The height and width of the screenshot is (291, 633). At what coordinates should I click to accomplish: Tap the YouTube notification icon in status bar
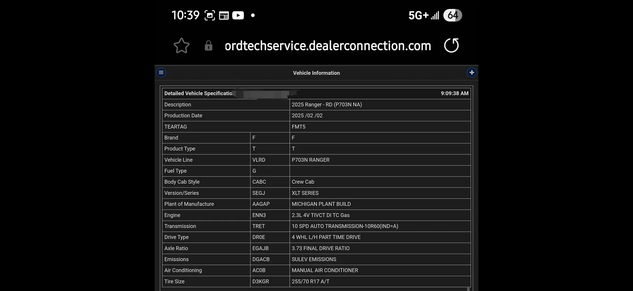238,15
